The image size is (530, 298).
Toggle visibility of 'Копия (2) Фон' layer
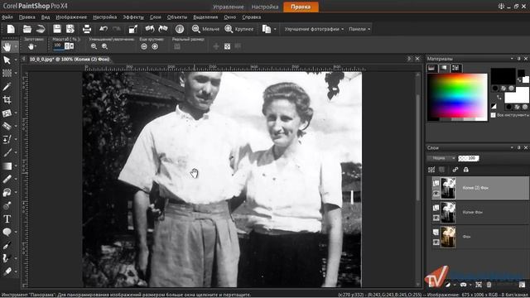click(436, 194)
